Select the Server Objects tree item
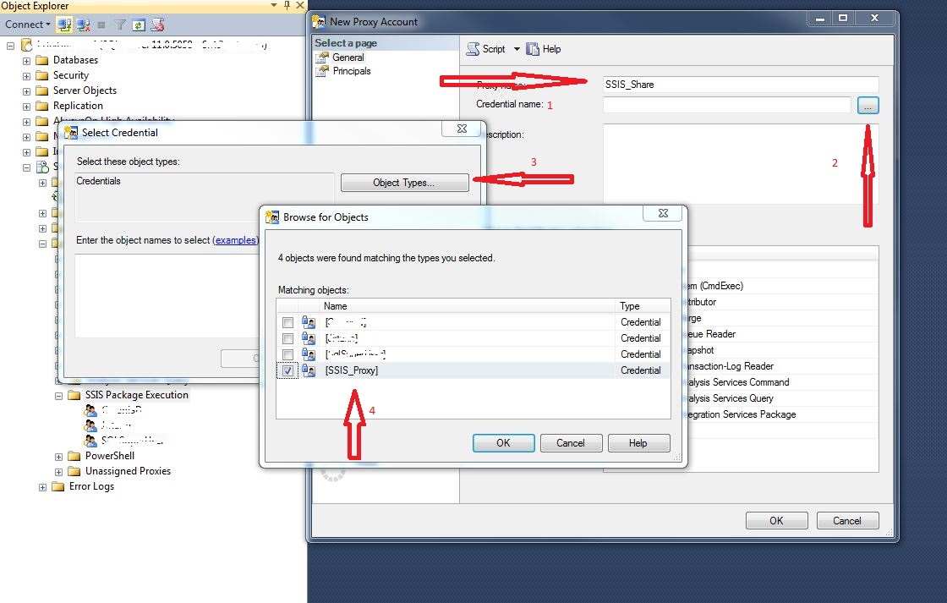The height and width of the screenshot is (603, 947). pos(85,90)
